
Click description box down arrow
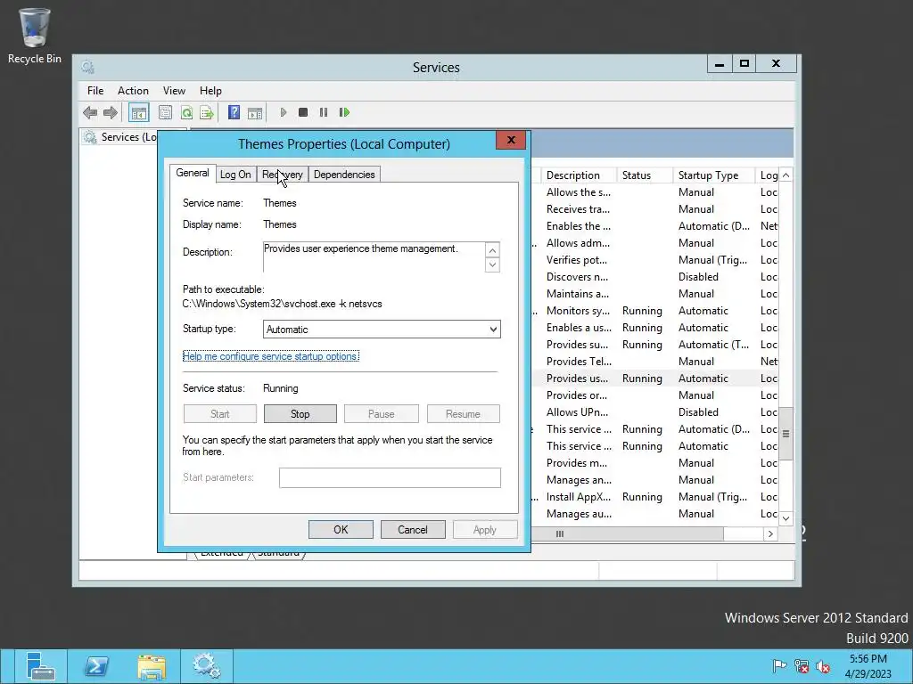492,265
